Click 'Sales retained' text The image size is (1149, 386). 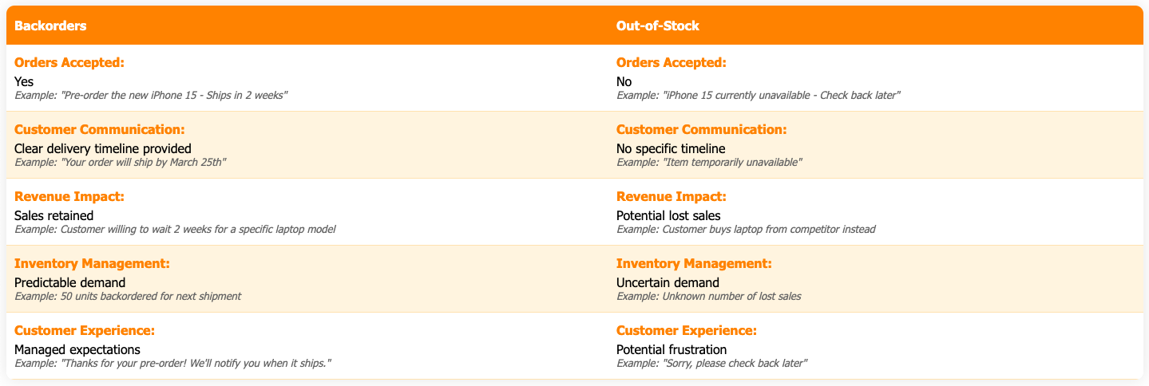point(54,215)
